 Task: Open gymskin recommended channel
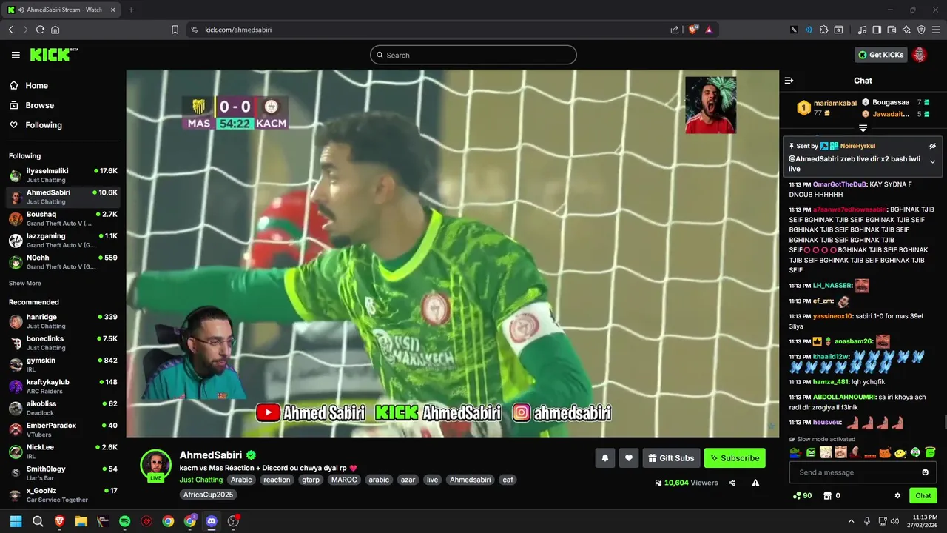[63, 364]
